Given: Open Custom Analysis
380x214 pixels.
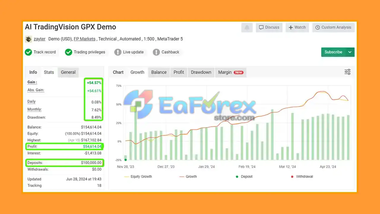Looking at the screenshot, I should (x=333, y=27).
